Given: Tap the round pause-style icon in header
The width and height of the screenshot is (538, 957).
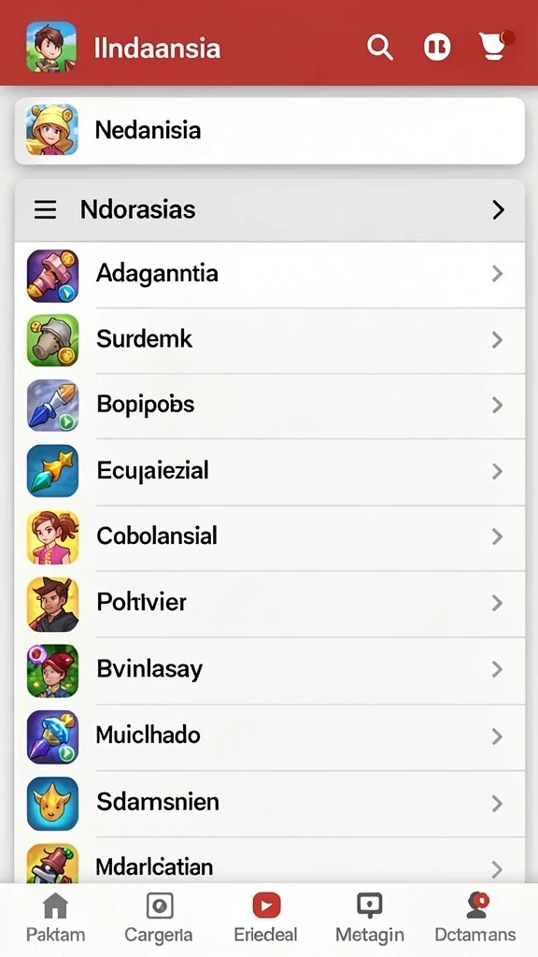Looking at the screenshot, I should point(437,47).
